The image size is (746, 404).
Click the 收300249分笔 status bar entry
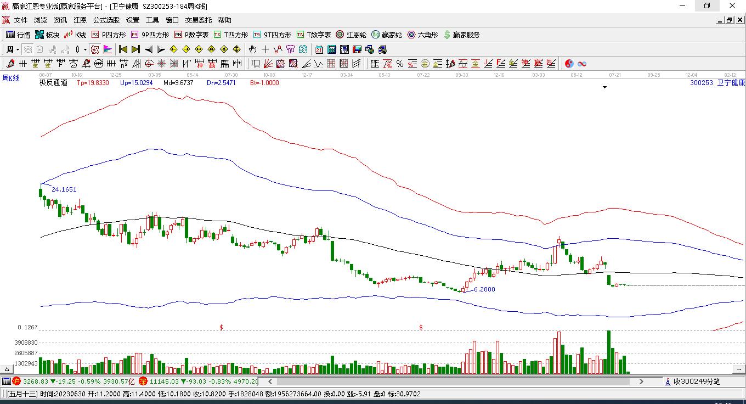tap(697, 381)
